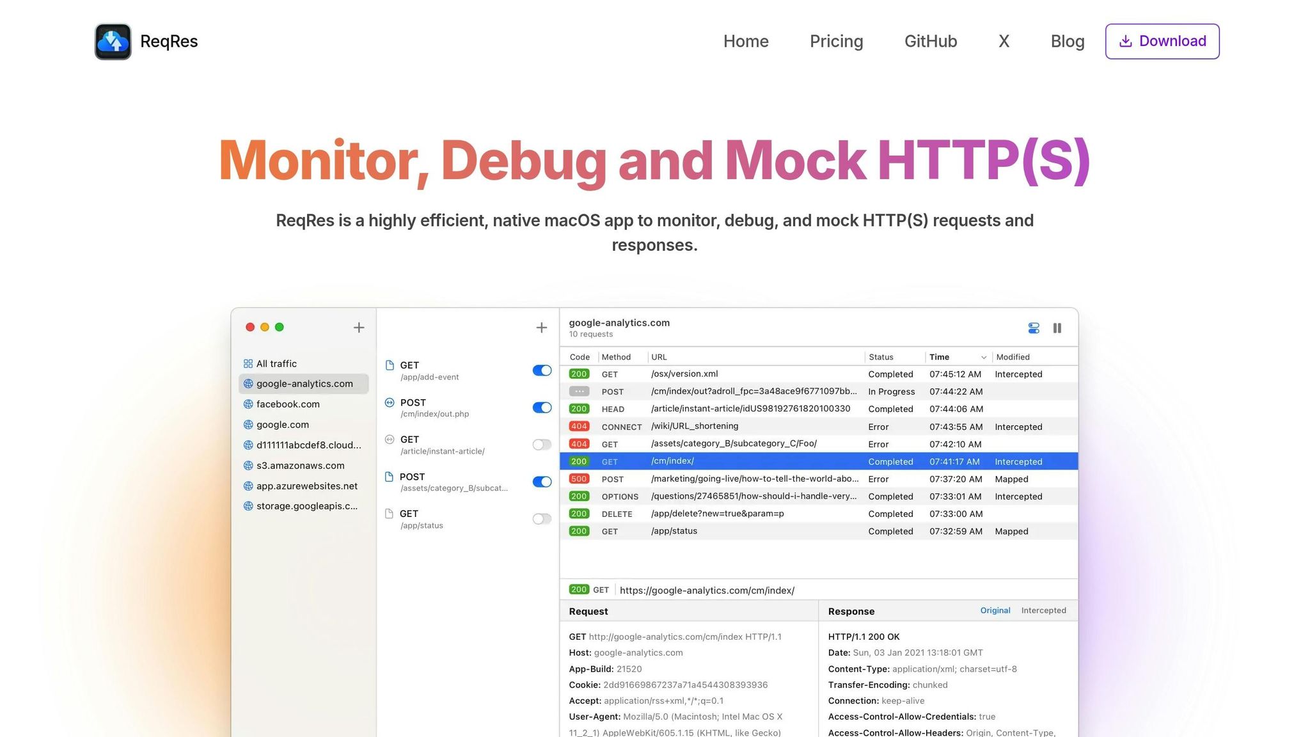
Task: Click the blue arrows icon of POST /cm/index/out.php
Action: pos(390,402)
